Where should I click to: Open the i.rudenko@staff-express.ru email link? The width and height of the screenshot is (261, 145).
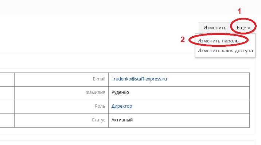(139, 79)
